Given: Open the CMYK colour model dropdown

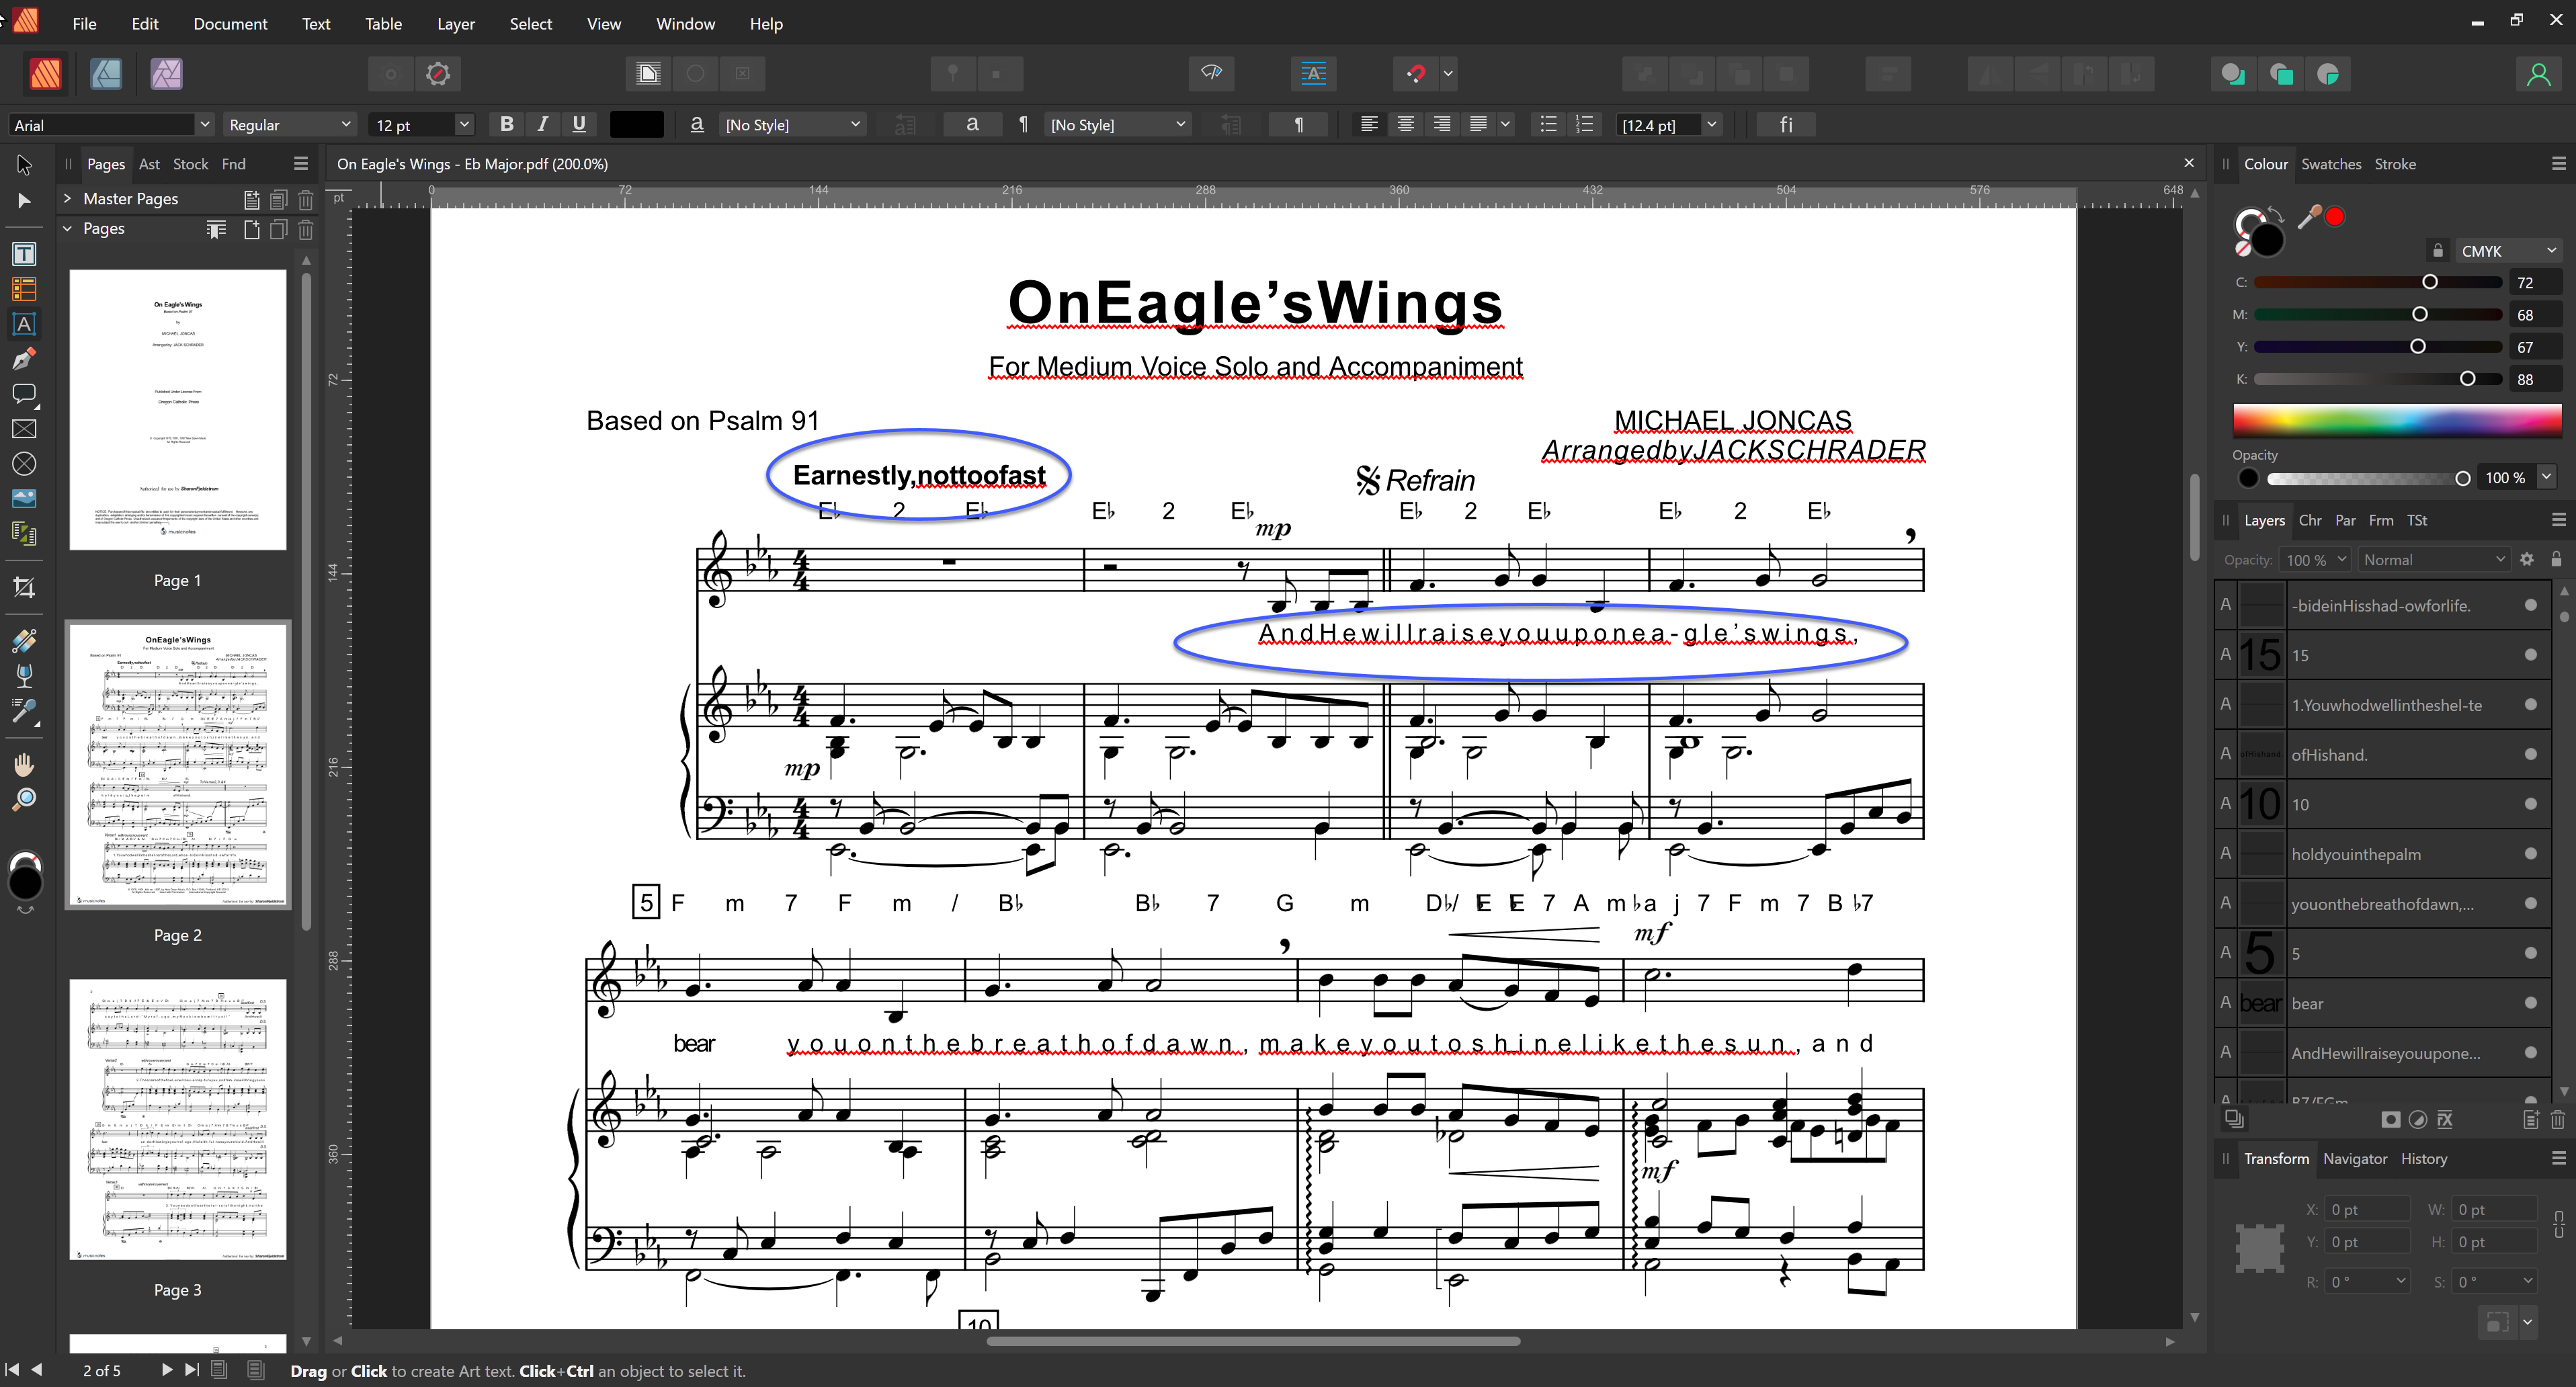Looking at the screenshot, I should pyautogui.click(x=2509, y=251).
